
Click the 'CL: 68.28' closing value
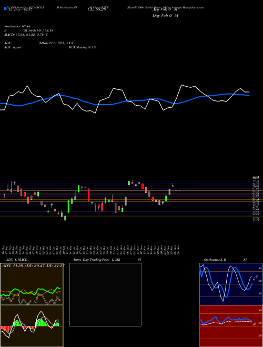(x=97, y=9)
